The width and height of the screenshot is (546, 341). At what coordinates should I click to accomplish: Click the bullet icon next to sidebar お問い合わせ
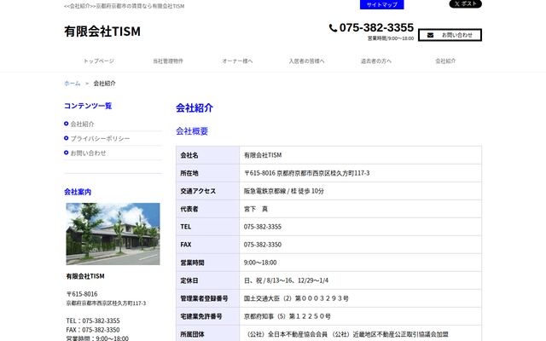click(67, 153)
